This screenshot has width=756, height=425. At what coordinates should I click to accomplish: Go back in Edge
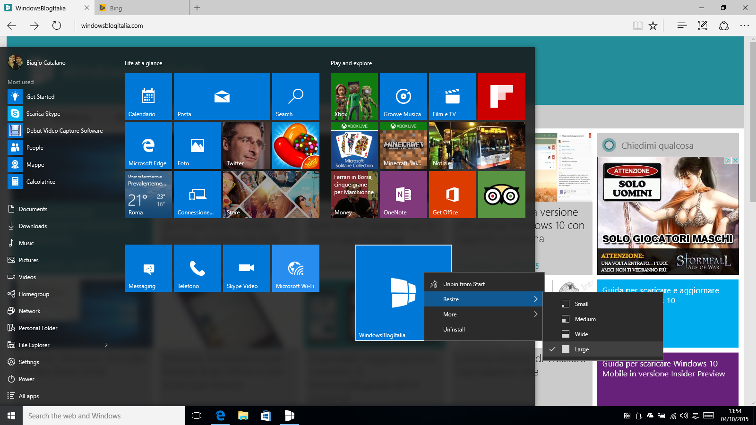(x=12, y=25)
